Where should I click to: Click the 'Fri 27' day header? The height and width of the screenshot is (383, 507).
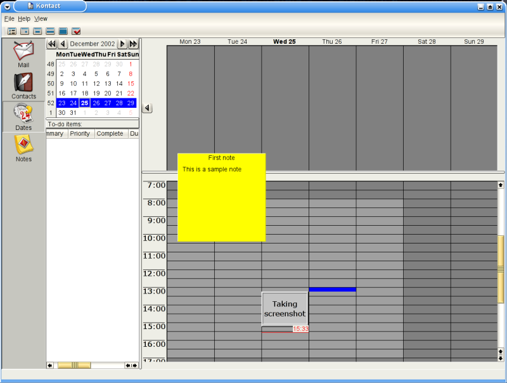pos(379,42)
